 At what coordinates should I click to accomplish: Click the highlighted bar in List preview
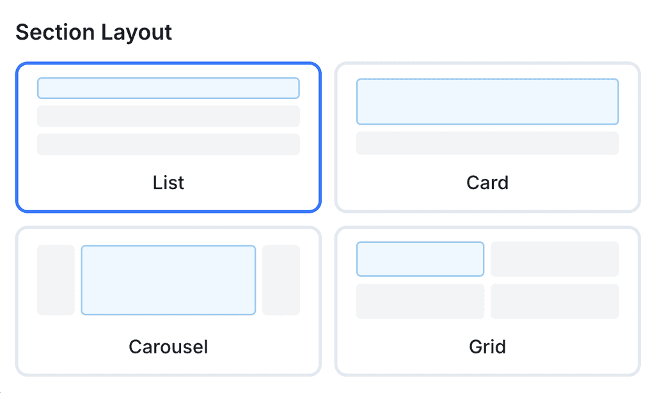168,88
